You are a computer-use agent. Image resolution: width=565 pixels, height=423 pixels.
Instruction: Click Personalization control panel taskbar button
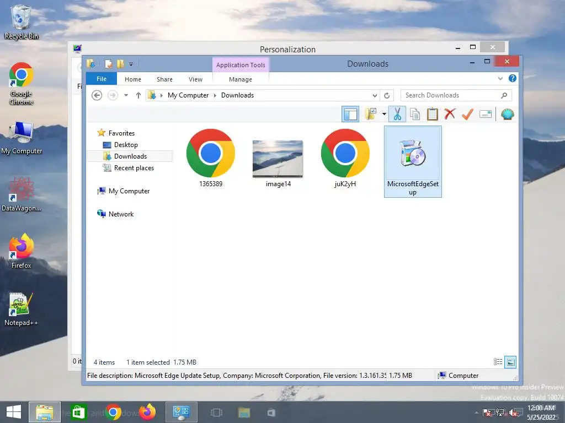tap(182, 412)
